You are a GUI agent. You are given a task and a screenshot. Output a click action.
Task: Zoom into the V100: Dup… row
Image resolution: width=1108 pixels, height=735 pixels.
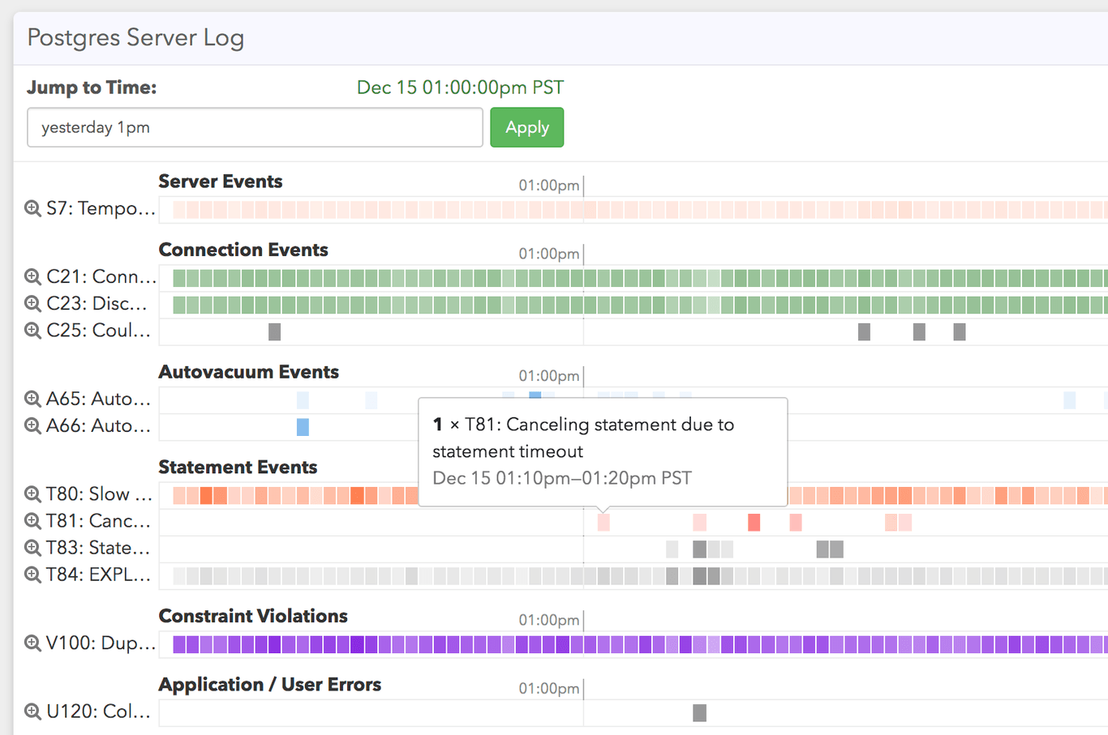tap(32, 643)
